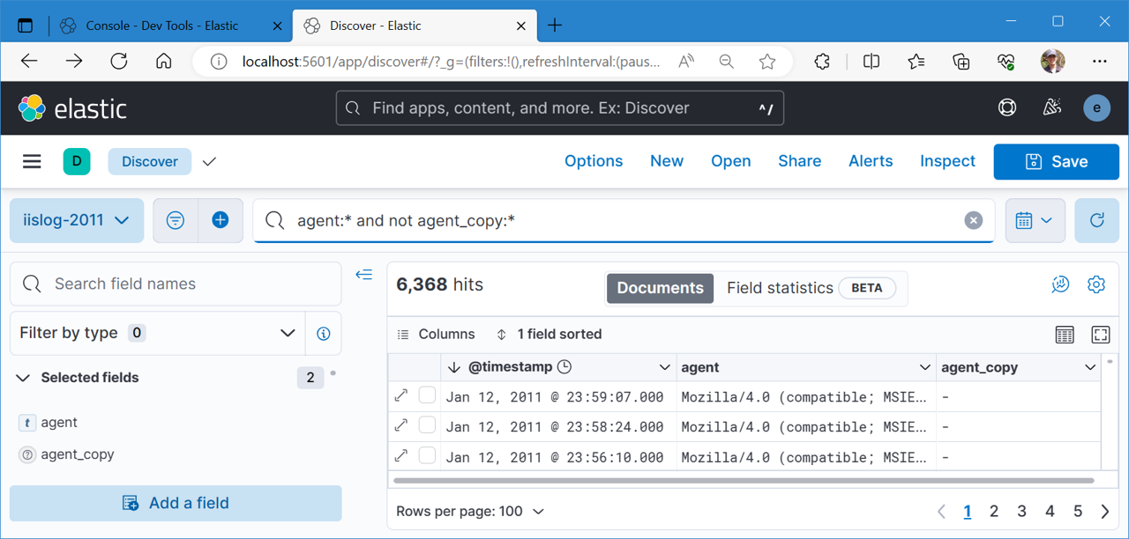The height and width of the screenshot is (539, 1129).
Task: Select checkbox for 23:59:07 row
Action: (x=427, y=396)
